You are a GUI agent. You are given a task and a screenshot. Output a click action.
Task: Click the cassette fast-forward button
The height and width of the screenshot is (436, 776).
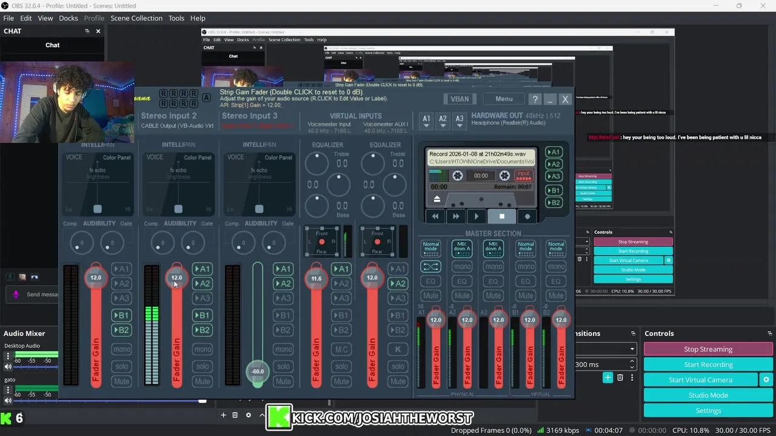pos(456,216)
